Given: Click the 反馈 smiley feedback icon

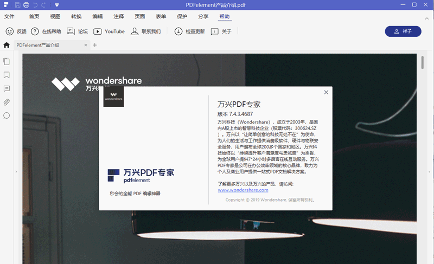Looking at the screenshot, I should (10, 31).
